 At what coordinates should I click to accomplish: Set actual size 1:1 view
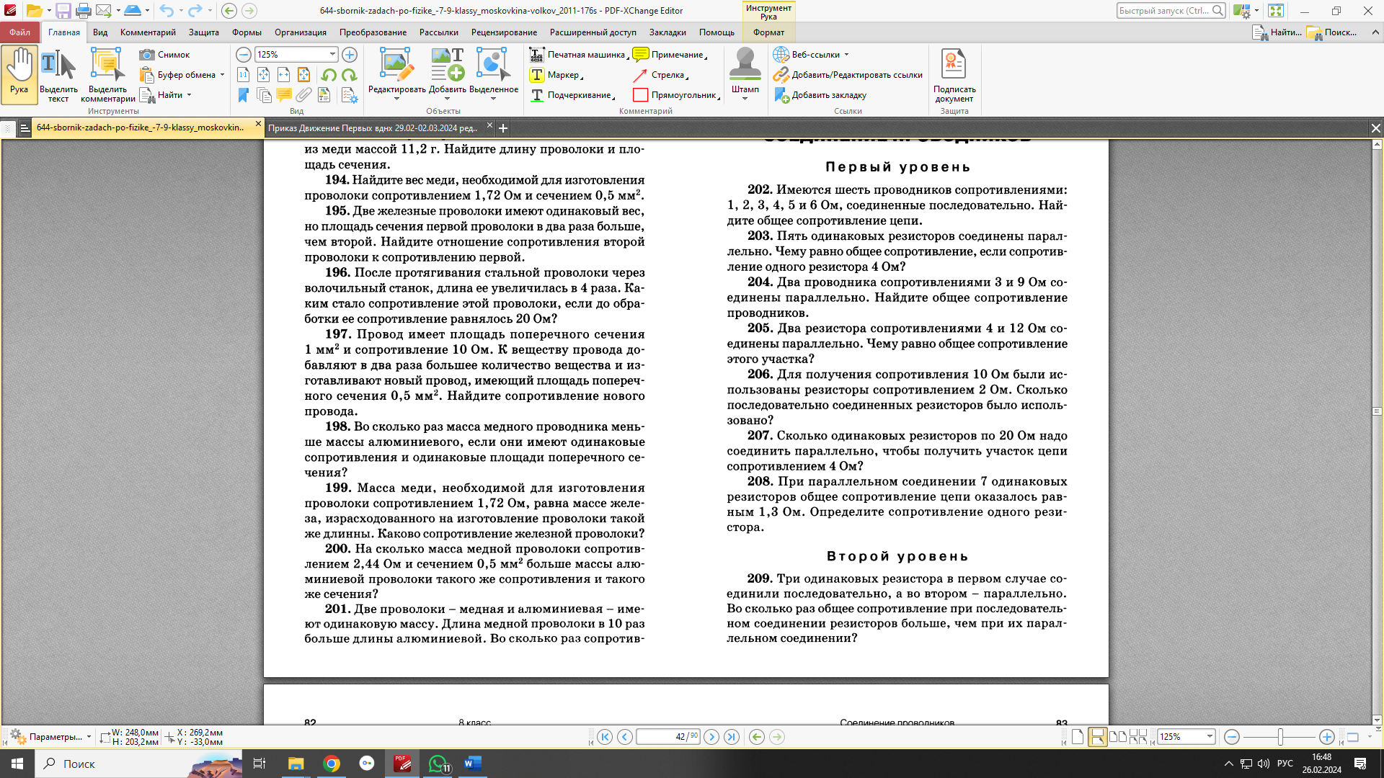(244, 75)
